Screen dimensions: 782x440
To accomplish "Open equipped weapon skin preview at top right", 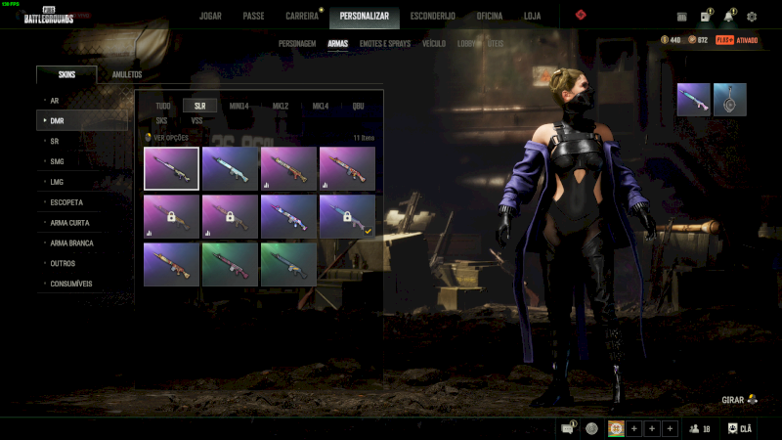I will pyautogui.click(x=693, y=100).
